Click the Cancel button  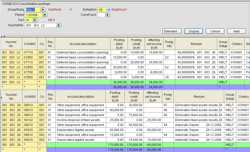point(215,31)
